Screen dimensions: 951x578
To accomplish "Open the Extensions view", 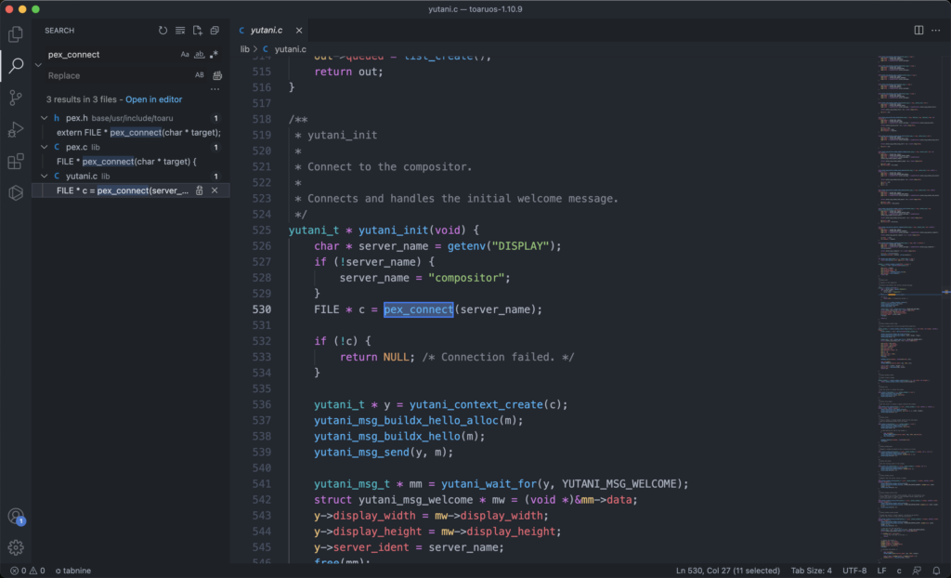I will [x=16, y=161].
